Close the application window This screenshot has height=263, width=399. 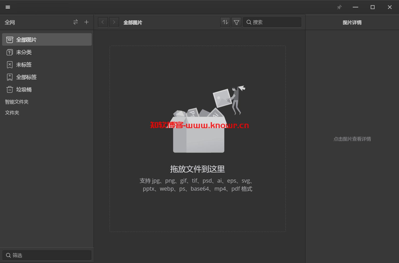point(390,7)
